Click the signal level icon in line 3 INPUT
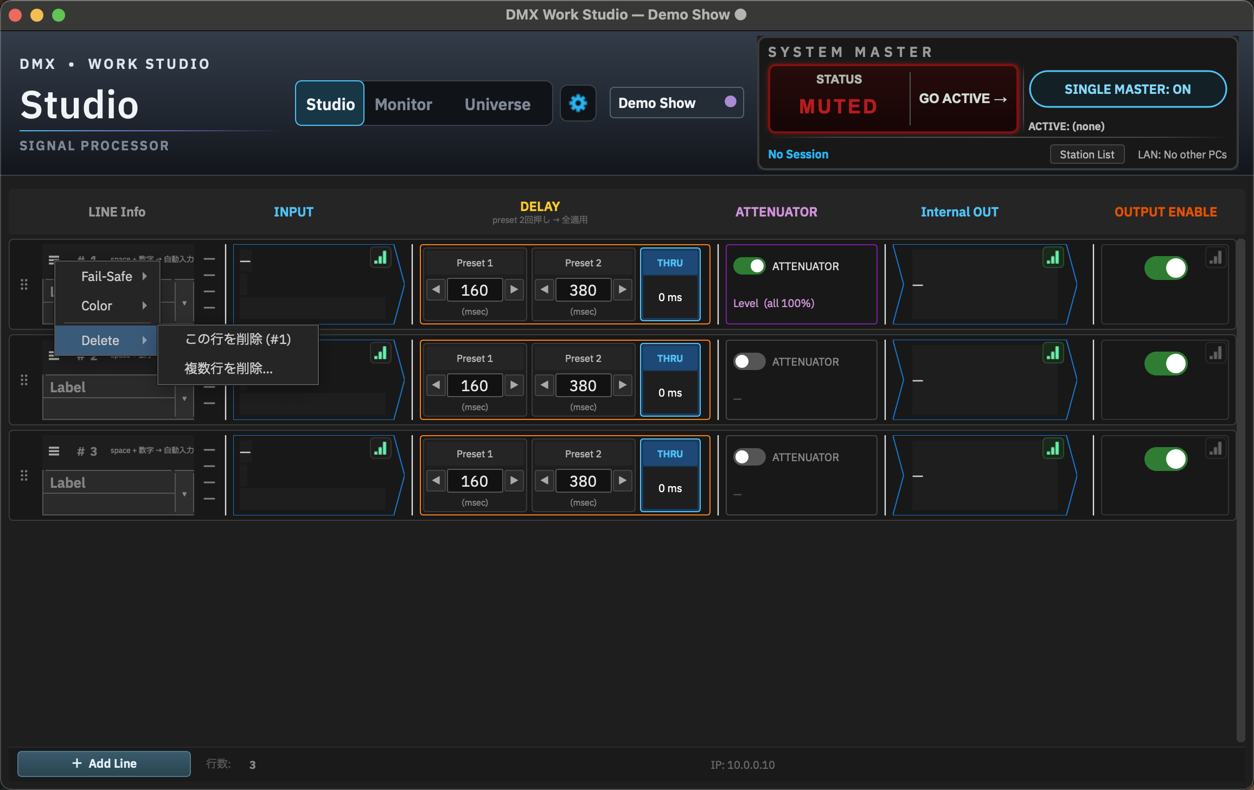 point(381,448)
